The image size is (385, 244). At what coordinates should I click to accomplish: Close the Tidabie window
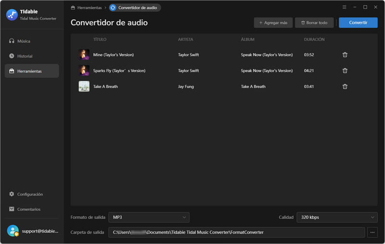tap(375, 7)
